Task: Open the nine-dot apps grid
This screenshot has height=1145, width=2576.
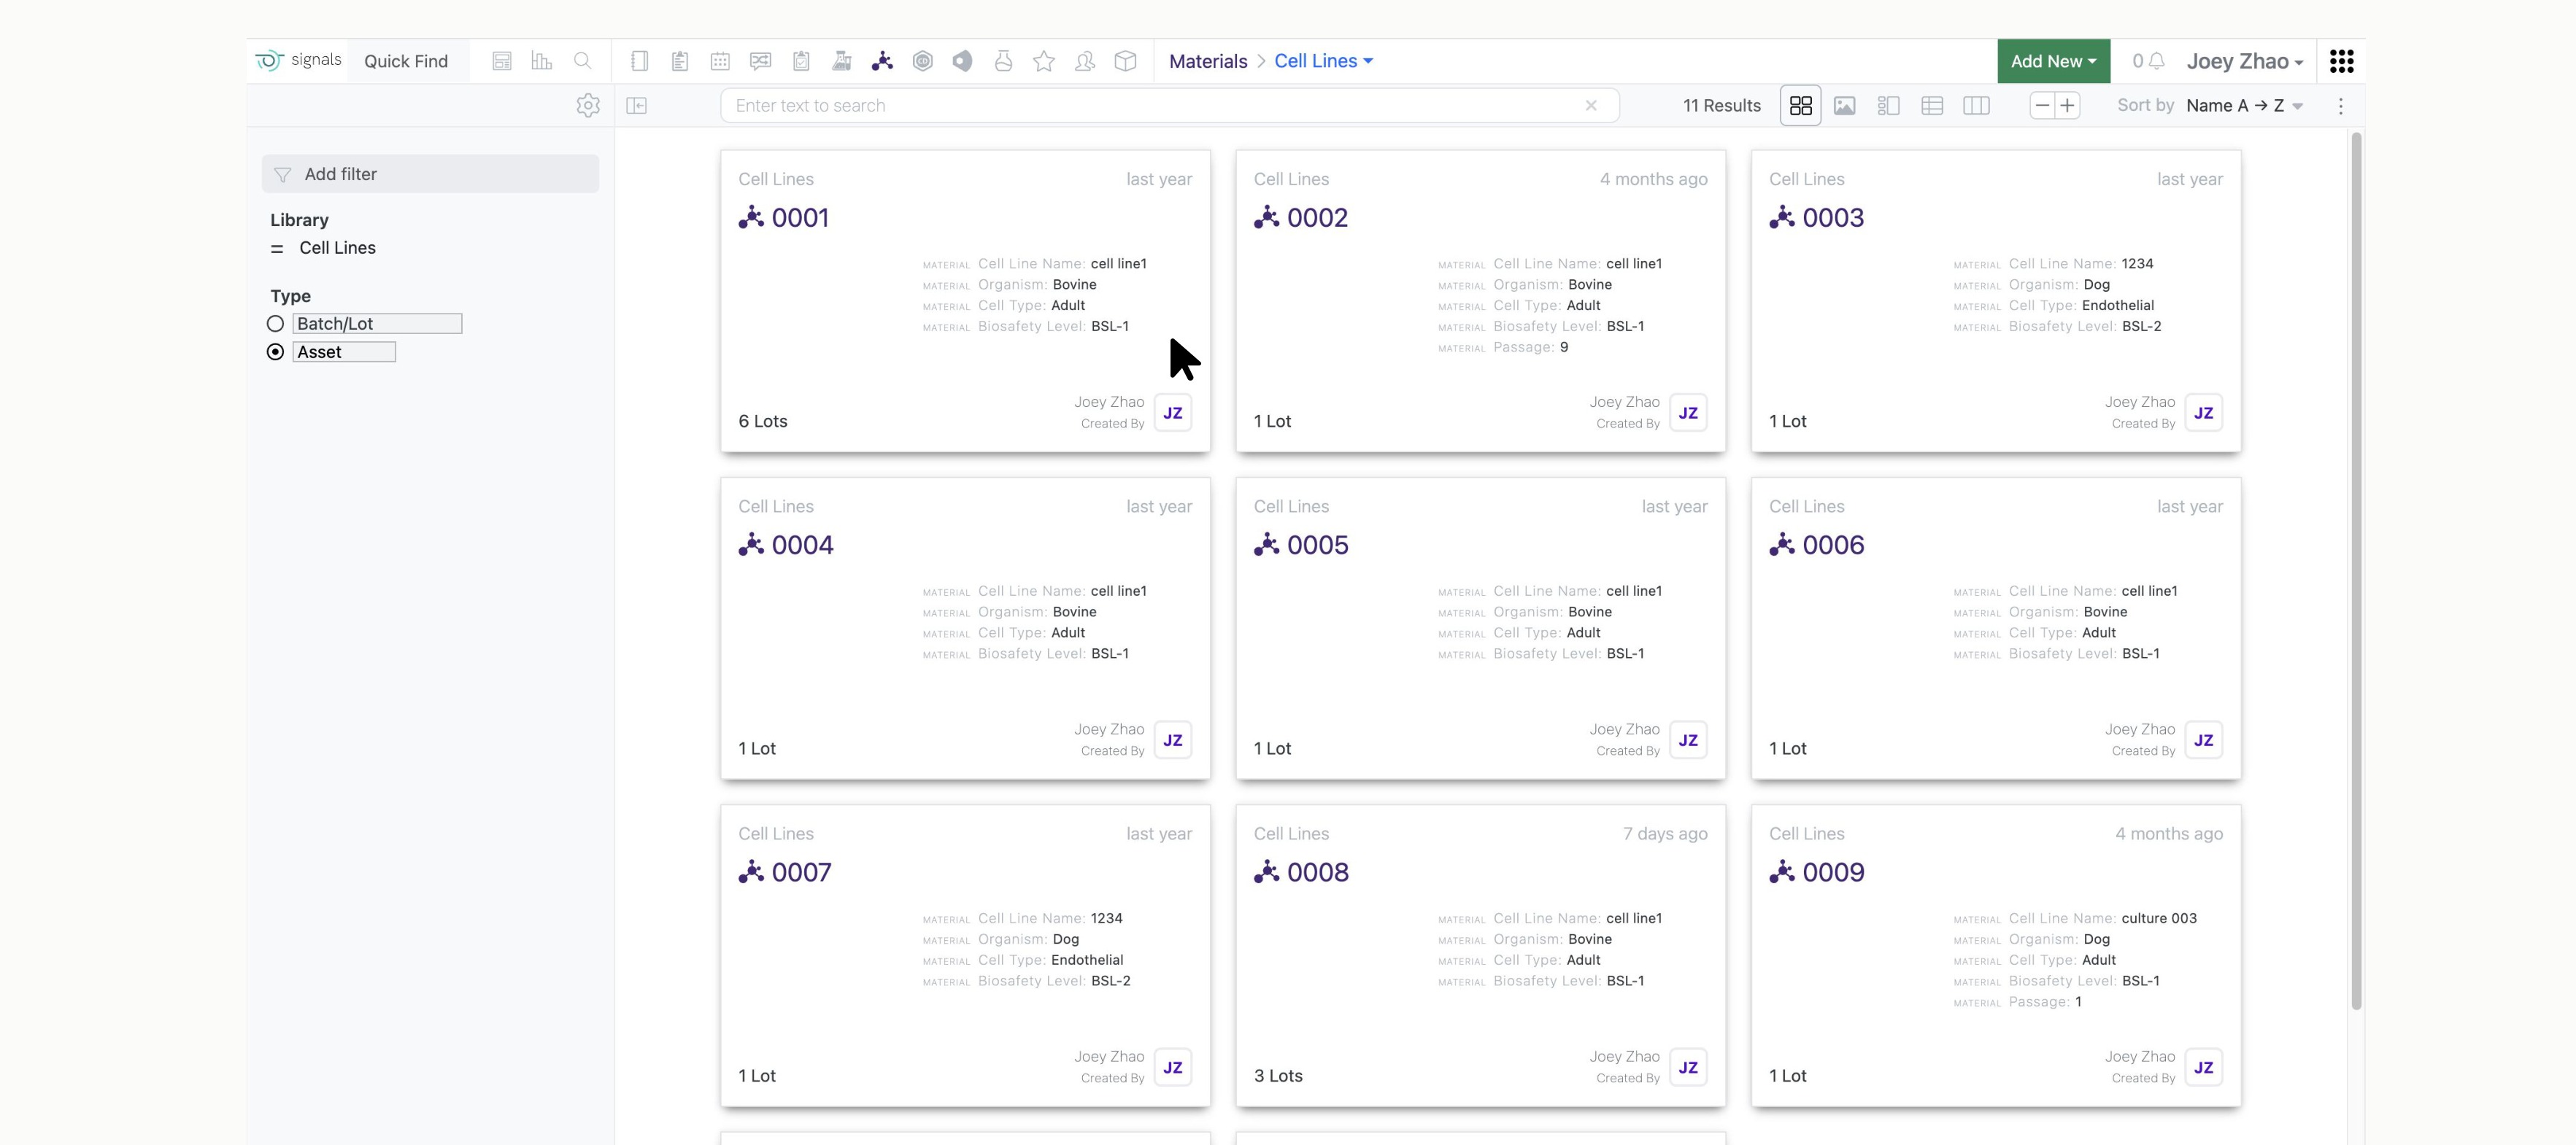Action: (x=2341, y=61)
